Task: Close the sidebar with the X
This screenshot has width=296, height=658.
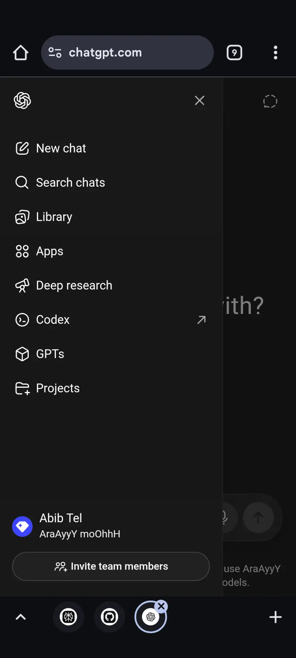Action: coord(199,100)
